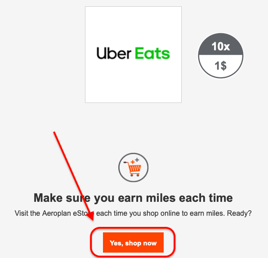Viewport: 268px width, 258px height.
Task: Select the Make sure you earn miles heading
Action: [133, 198]
